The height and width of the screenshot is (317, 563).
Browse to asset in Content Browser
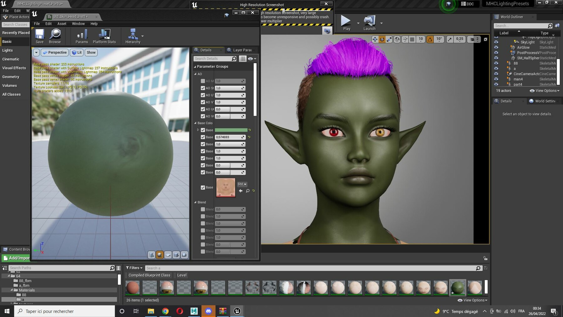55,36
